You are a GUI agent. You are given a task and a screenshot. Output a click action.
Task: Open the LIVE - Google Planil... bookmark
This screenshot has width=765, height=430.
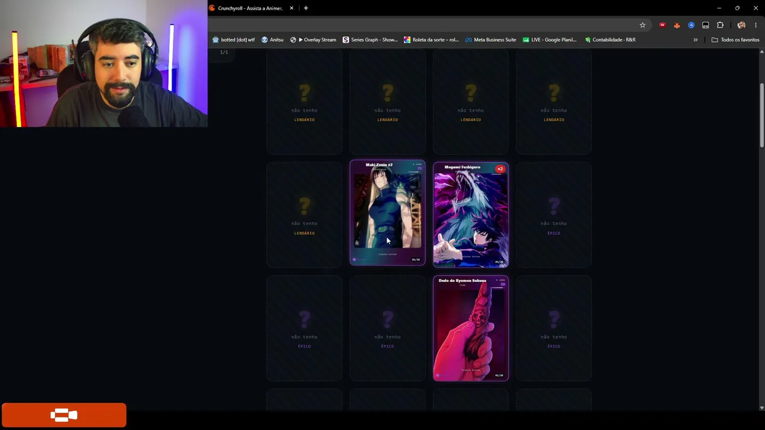tap(549, 40)
